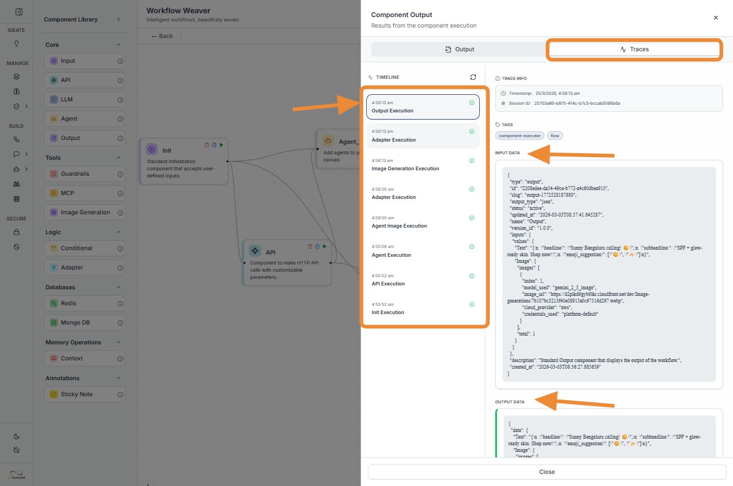Image resolution: width=733 pixels, height=486 pixels.
Task: Collapse the Logic section
Action: pyautogui.click(x=119, y=232)
